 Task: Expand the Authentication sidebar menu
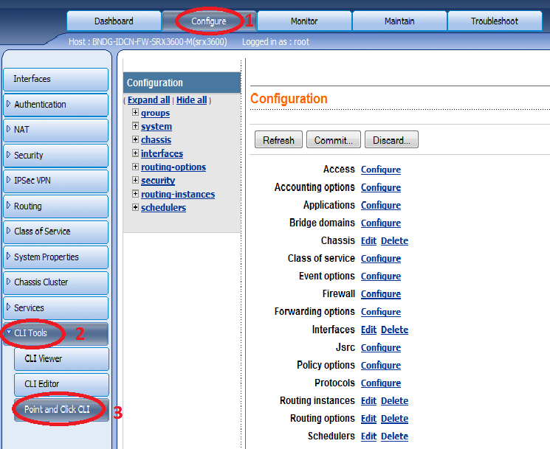tap(56, 105)
